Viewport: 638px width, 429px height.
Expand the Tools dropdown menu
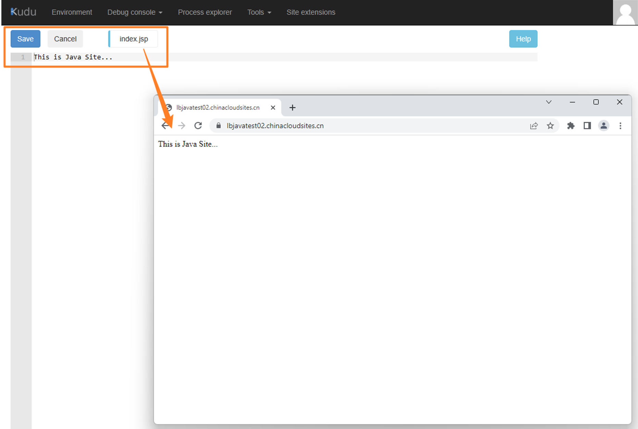(259, 12)
